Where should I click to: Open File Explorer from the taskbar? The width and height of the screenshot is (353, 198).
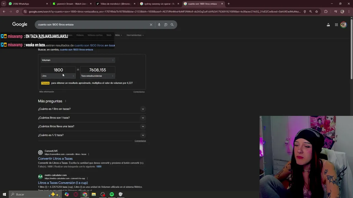pyautogui.click(x=94, y=194)
